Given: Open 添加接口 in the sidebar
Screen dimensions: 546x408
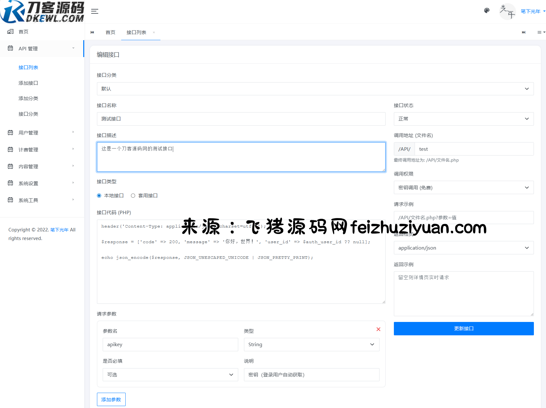Looking at the screenshot, I should tap(28, 83).
